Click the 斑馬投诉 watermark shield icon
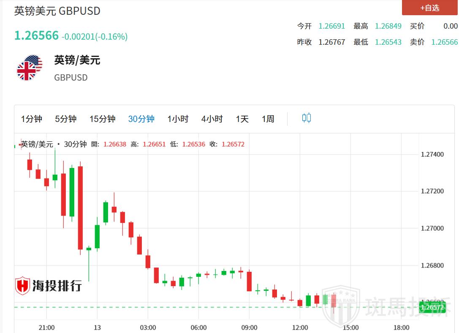Viewport: 459px width, 333px height. point(340,305)
